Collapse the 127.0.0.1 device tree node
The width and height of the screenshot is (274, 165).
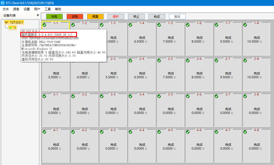(x=6, y=23)
